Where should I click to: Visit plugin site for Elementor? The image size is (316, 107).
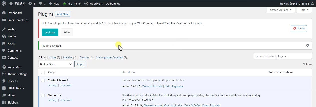[173, 105]
